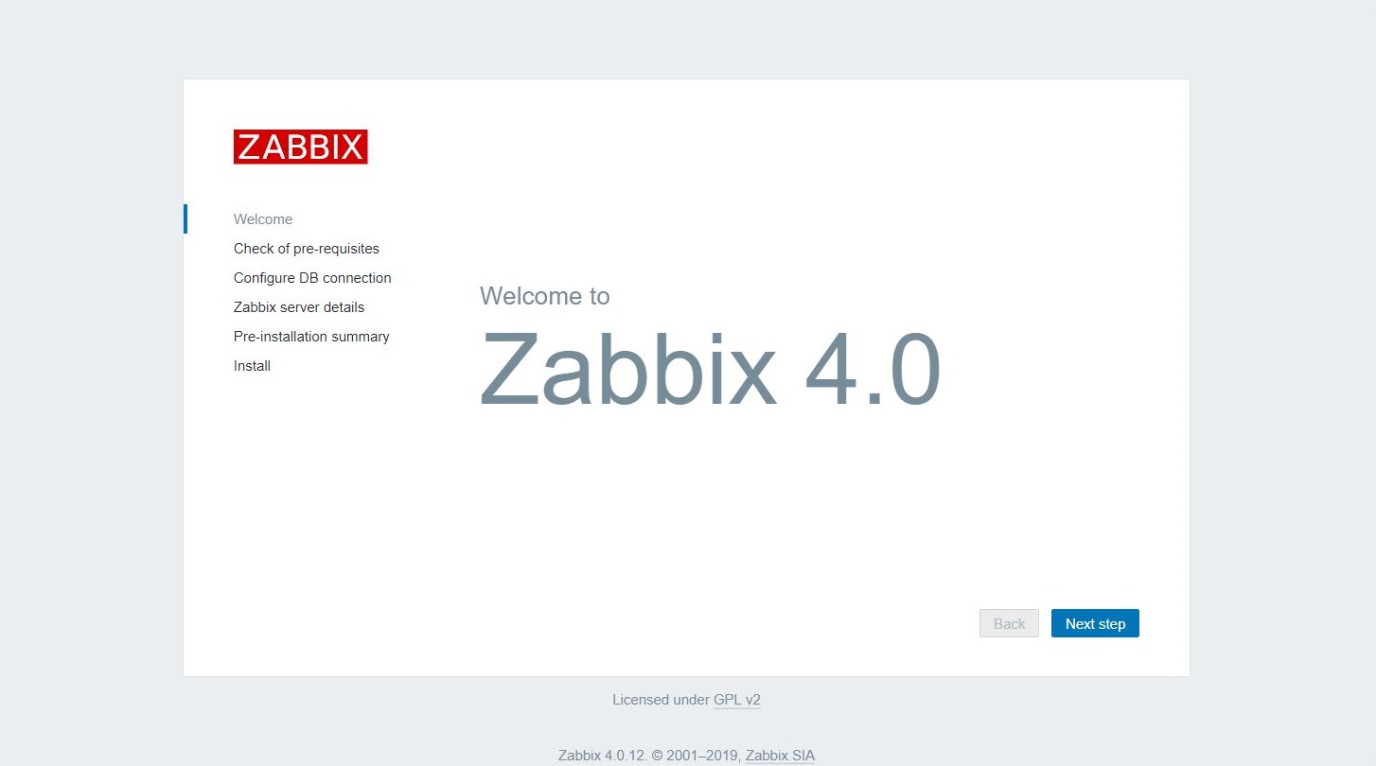Click the "Licensed under" footer text
1376x766 pixels.
(x=661, y=700)
